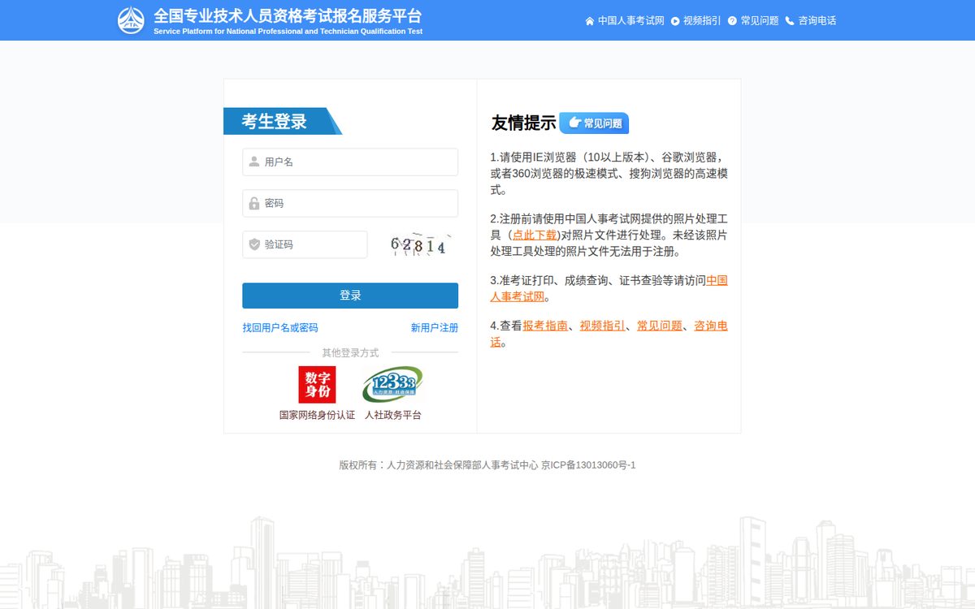Open 找回用户名或密码 link

coord(280,328)
